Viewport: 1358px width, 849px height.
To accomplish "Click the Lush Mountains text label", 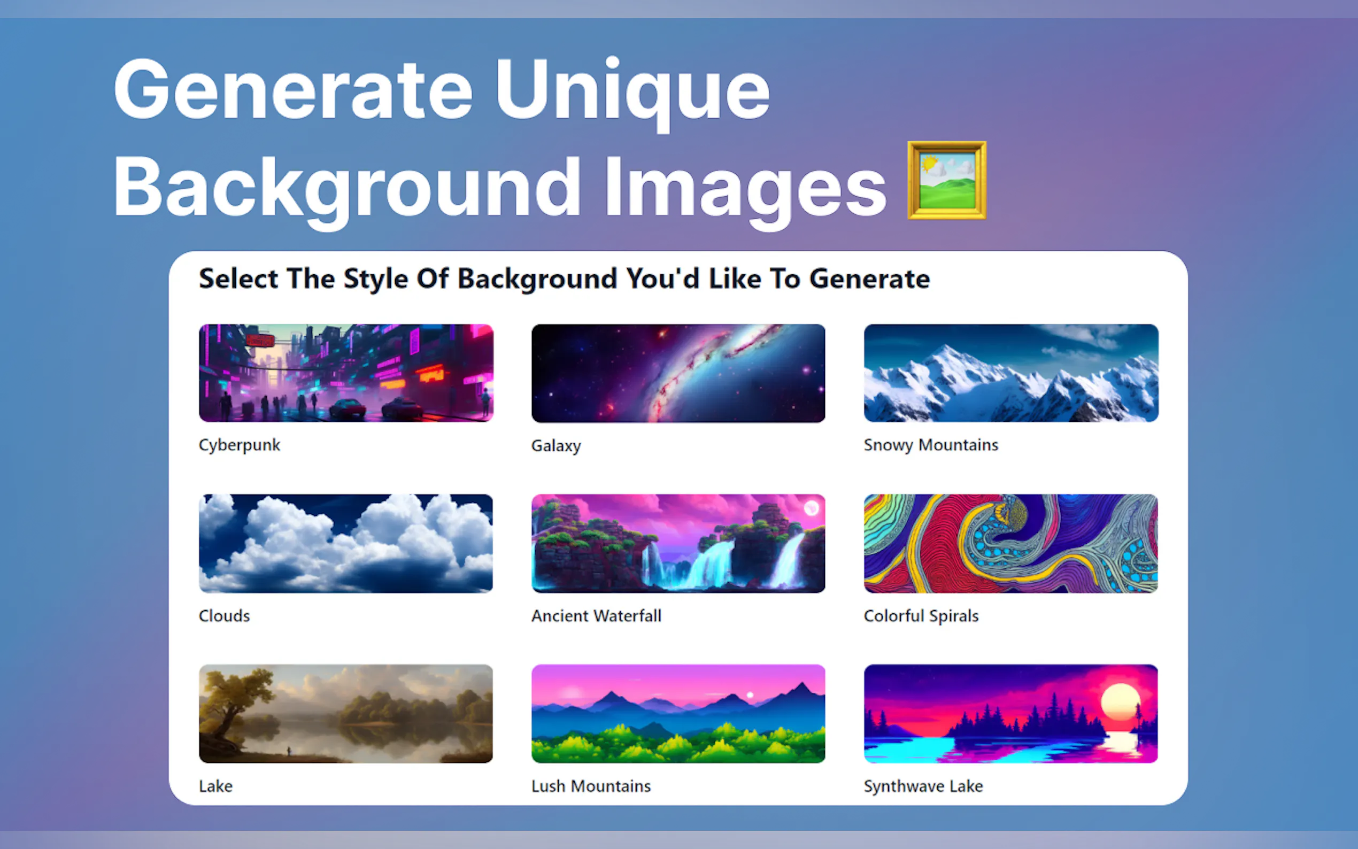I will tap(591, 785).
